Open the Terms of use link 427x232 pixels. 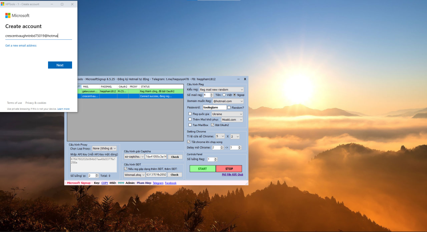click(14, 103)
